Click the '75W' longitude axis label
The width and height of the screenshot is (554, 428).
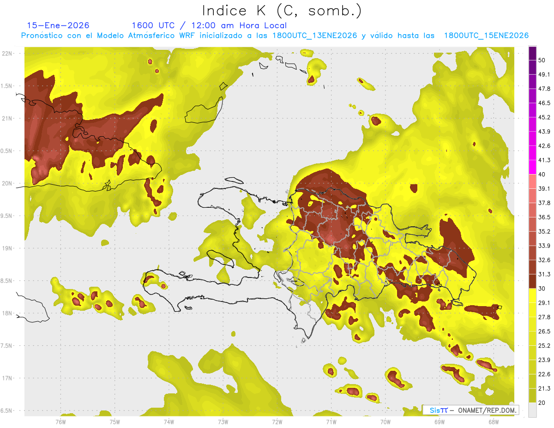(x=115, y=422)
